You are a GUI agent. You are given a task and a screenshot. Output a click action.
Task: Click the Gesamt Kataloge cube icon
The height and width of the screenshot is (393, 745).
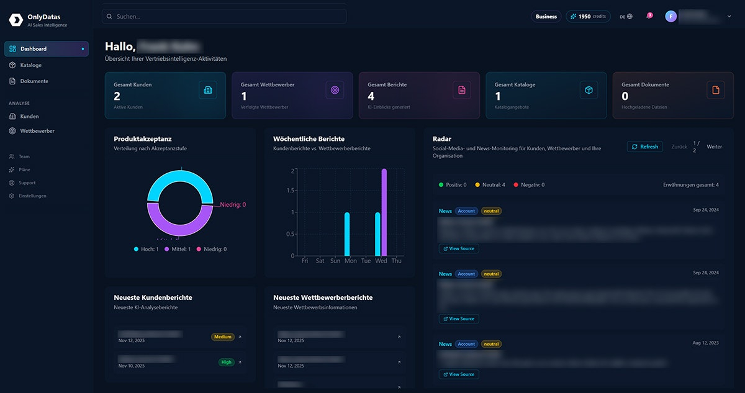[x=589, y=90]
